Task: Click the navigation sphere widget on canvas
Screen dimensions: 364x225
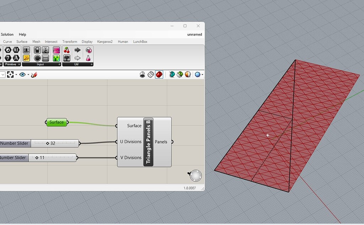Action: tap(196, 175)
